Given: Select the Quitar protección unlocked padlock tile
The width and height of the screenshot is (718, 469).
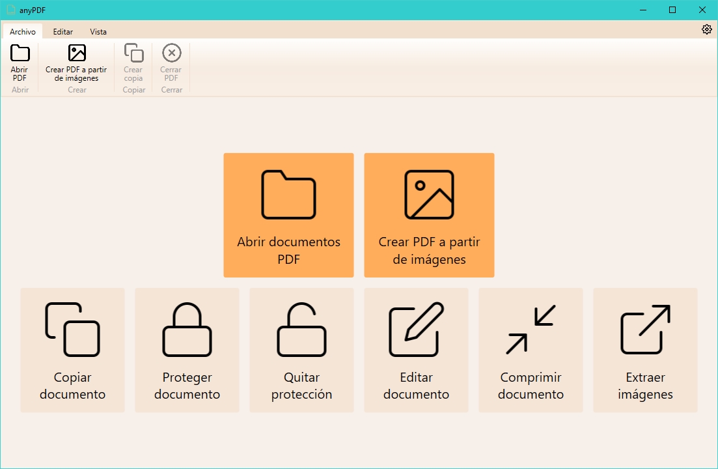Looking at the screenshot, I should coord(301,350).
